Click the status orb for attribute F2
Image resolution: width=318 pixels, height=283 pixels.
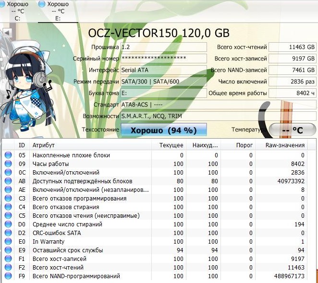coord(8,267)
